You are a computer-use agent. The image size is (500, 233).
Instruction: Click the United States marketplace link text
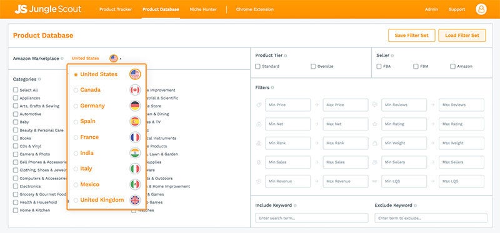(85, 58)
